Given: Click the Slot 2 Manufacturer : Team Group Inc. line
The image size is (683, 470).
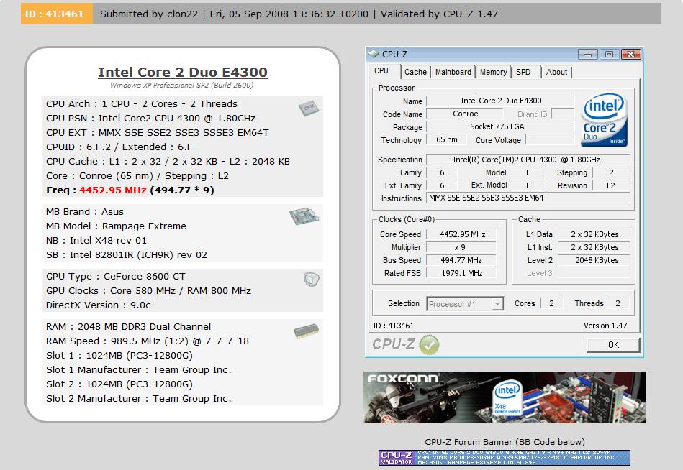Looking at the screenshot, I should [x=139, y=399].
